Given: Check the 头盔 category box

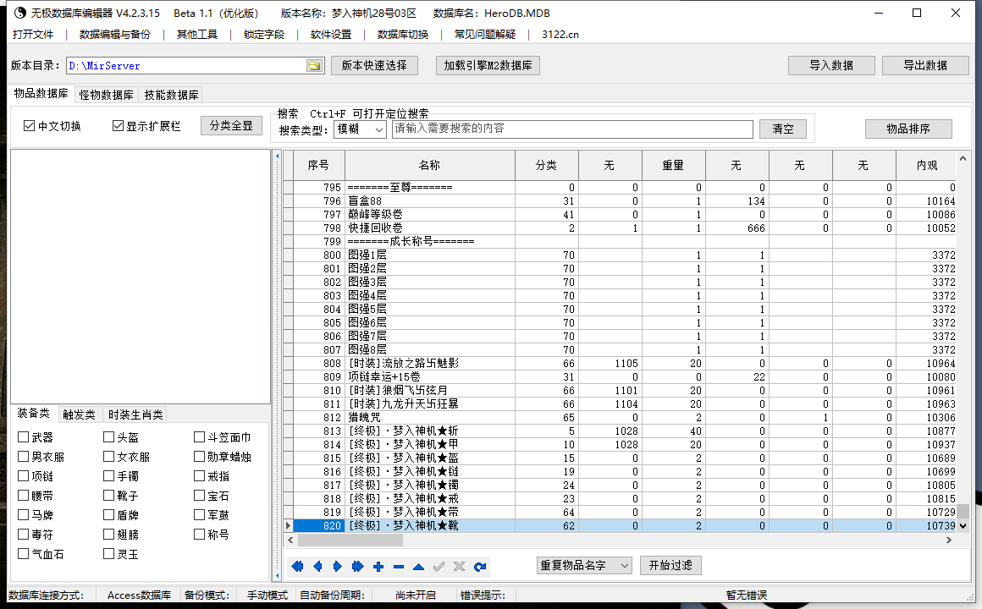Looking at the screenshot, I should [109, 437].
